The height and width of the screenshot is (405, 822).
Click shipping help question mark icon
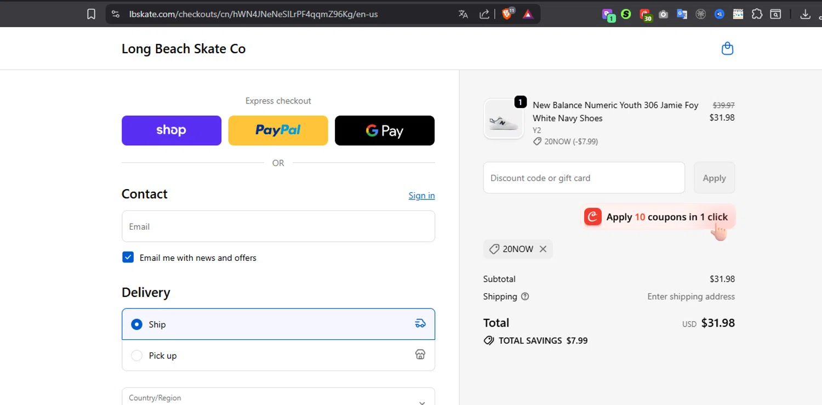click(x=525, y=296)
